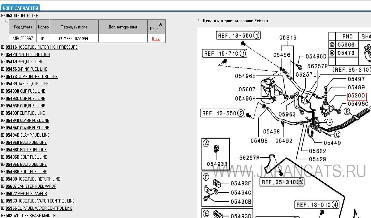This screenshot has width=371, height=218.
Task: Expand the 05966 CLIP,FUEL VAPOR CONTROL LINE node
Action: (x=3, y=208)
